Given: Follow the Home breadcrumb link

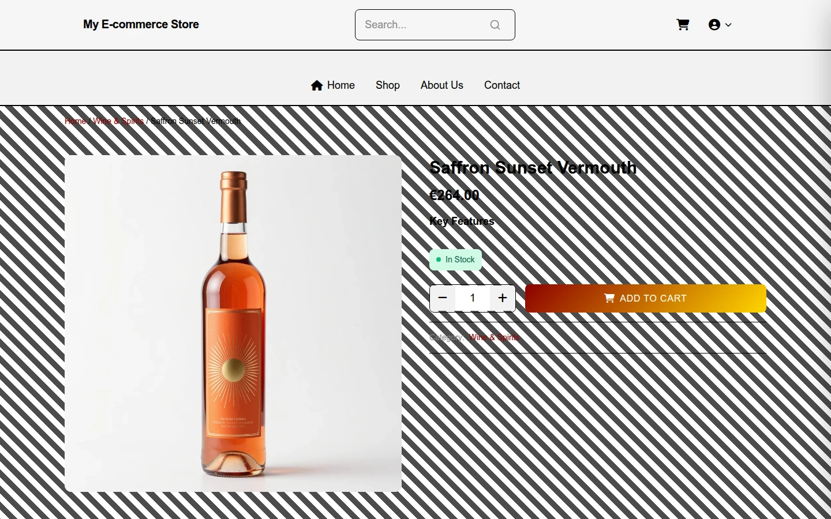Looking at the screenshot, I should (x=75, y=121).
